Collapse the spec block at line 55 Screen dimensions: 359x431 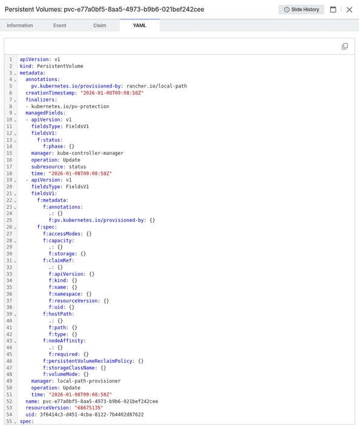[x=15, y=422]
